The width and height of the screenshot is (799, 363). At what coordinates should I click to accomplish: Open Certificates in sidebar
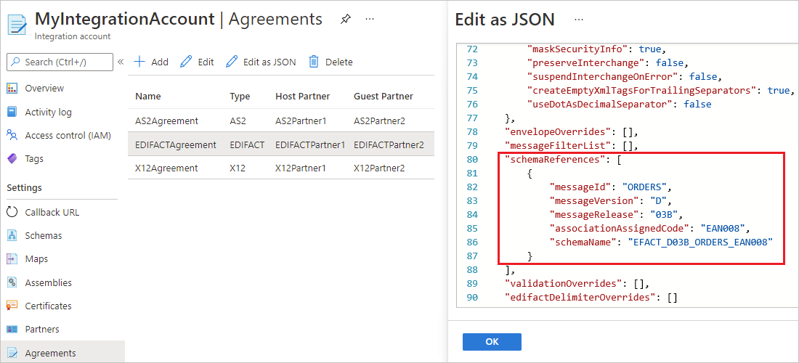pyautogui.click(x=48, y=306)
